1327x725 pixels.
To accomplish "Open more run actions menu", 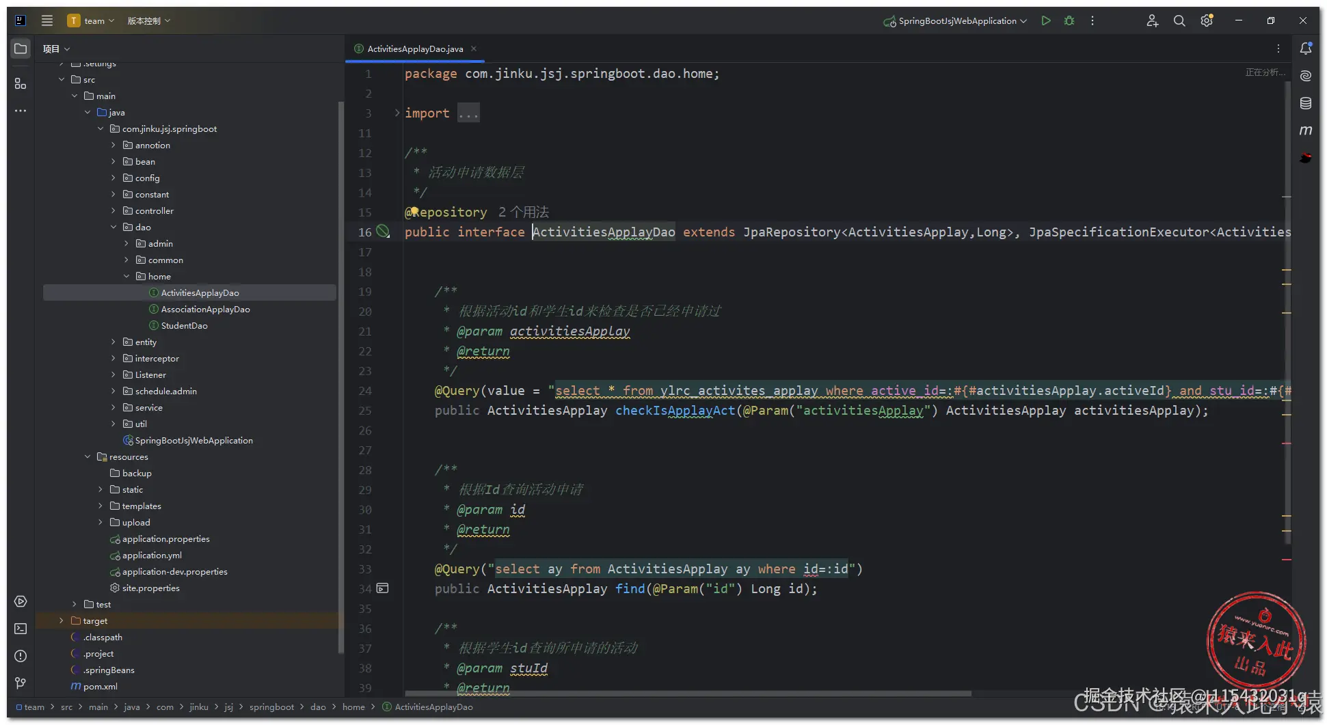I will point(1093,20).
